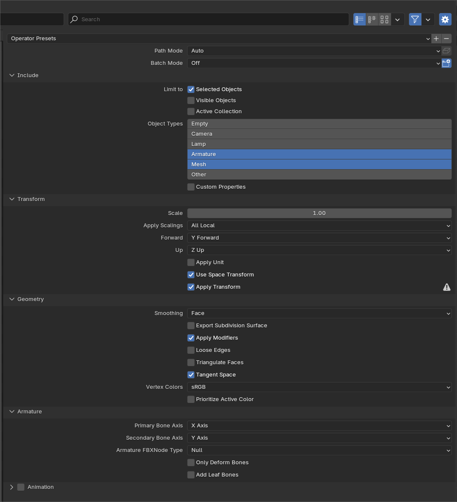Screen dimensions: 457x502
Task: Toggle file filter funnel icon
Action: pyautogui.click(x=415, y=19)
